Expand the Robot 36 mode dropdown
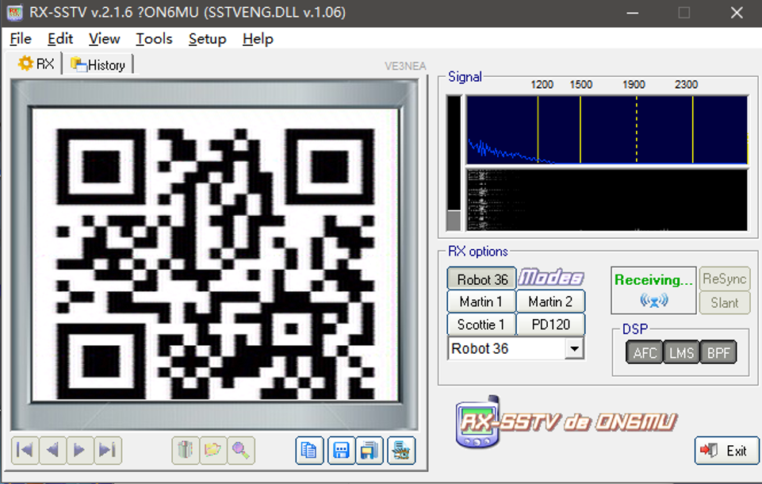This screenshot has height=484, width=762. pos(574,349)
